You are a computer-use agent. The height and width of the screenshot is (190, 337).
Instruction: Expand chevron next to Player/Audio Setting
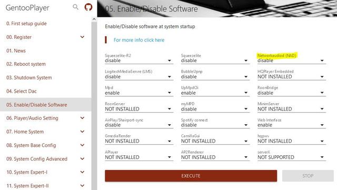pos(82,118)
